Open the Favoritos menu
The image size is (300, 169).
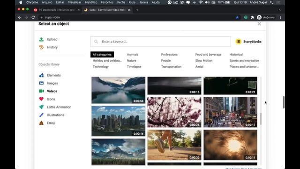107,2
